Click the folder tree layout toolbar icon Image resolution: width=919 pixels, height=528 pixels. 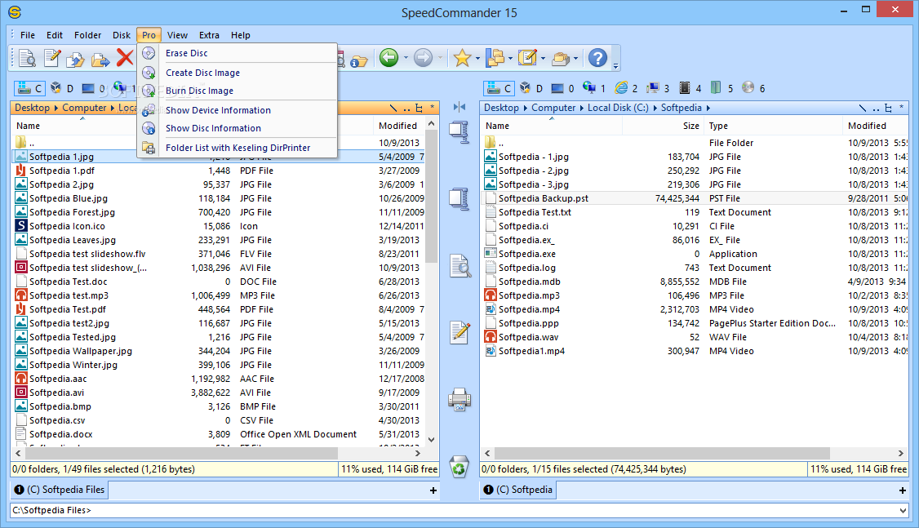495,57
